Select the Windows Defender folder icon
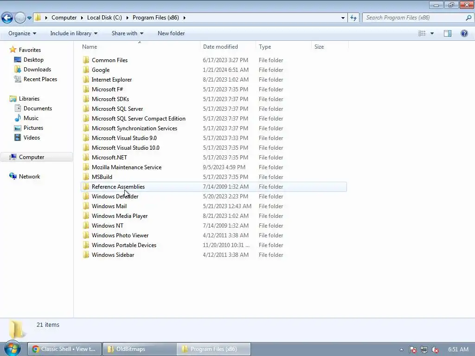The width and height of the screenshot is (475, 356). (86, 196)
